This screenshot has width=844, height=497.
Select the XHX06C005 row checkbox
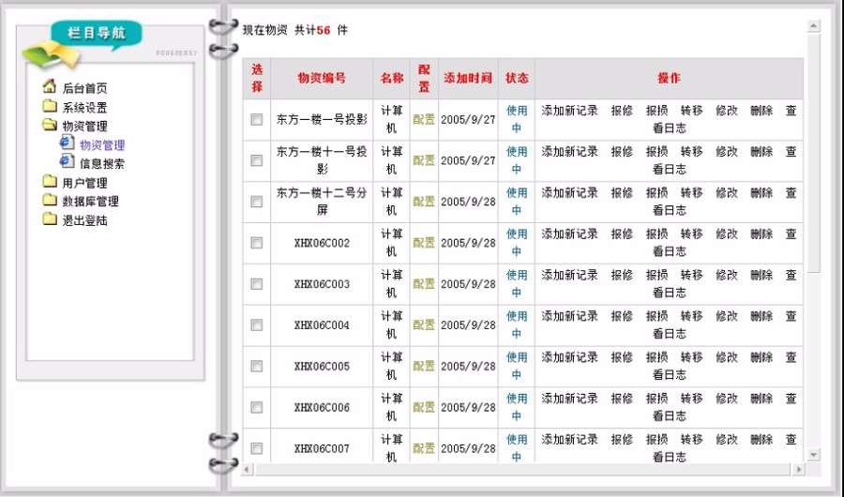coord(257,366)
